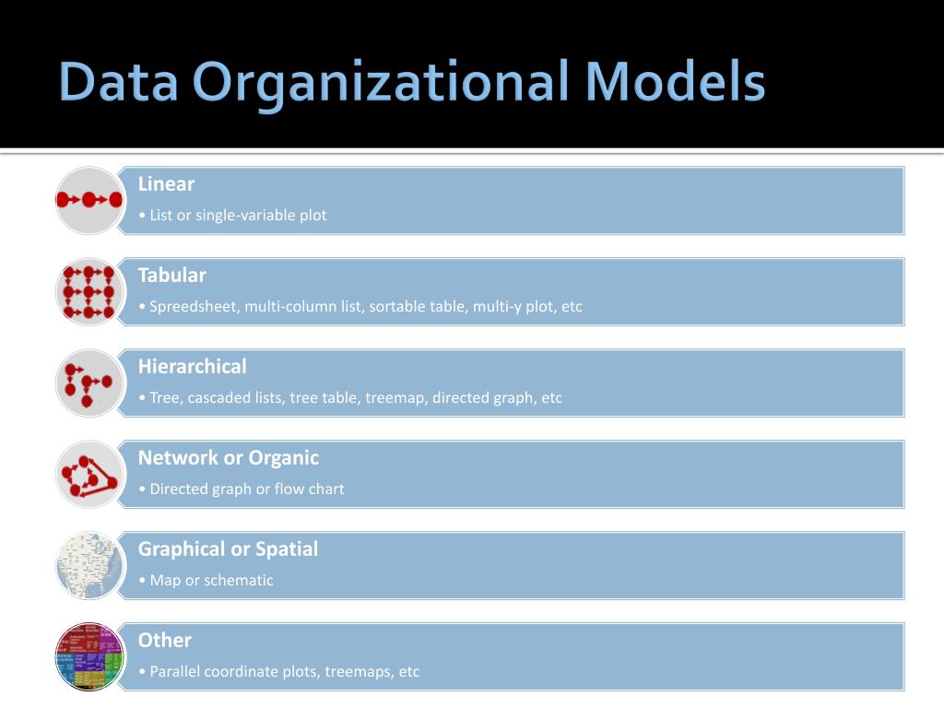Image resolution: width=944 pixels, height=708 pixels.
Task: Click the Directed graph or flow chart bullet
Action: (x=242, y=489)
